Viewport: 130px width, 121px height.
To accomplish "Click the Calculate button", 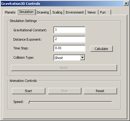I will [101, 49].
